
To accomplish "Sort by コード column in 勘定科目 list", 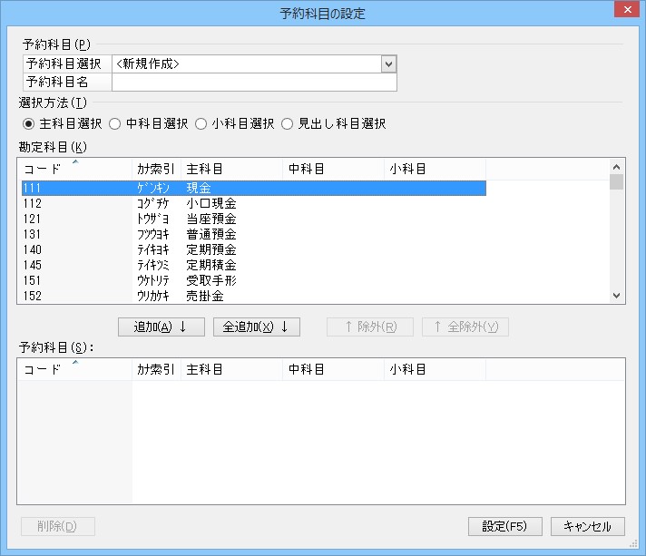I will click(x=74, y=170).
